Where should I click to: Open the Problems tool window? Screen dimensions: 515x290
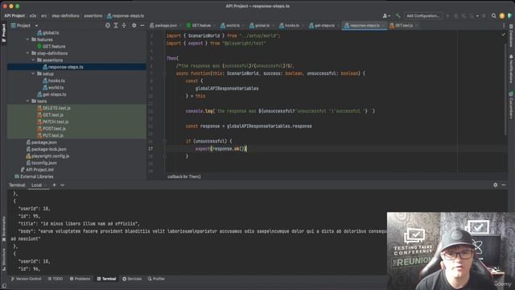tap(80, 279)
